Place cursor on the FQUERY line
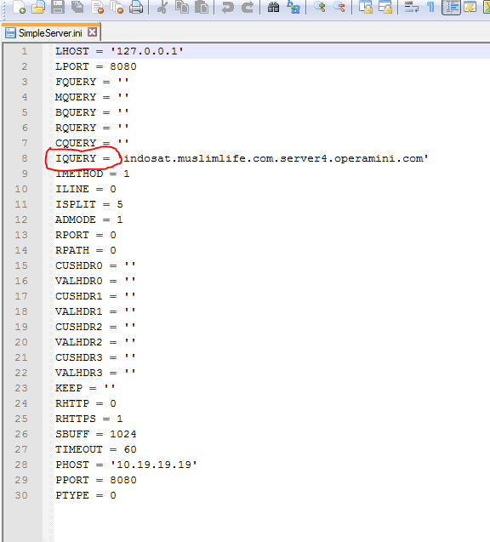Screen dimensions: 490x542 click(92, 82)
